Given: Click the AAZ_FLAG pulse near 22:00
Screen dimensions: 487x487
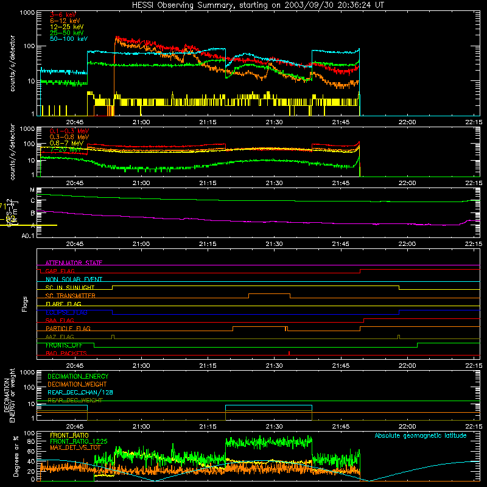Looking at the screenshot, I should pos(399,337).
